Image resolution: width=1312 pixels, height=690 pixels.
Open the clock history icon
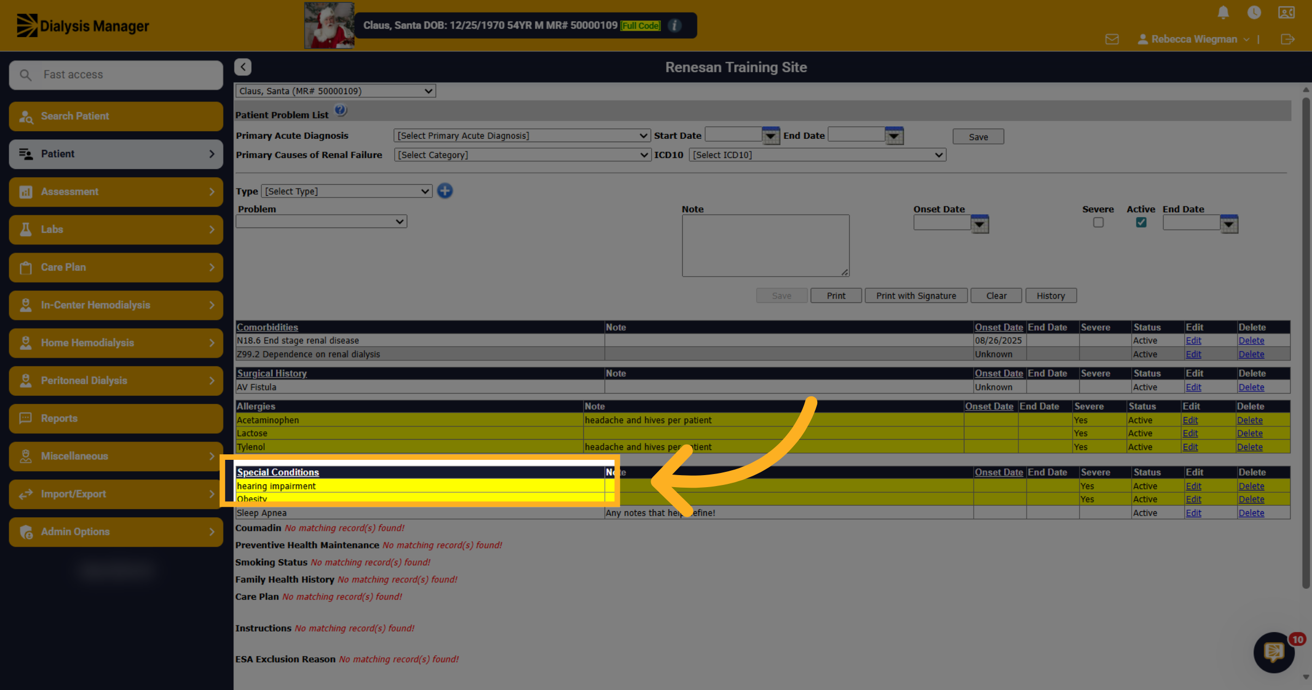pos(1254,13)
